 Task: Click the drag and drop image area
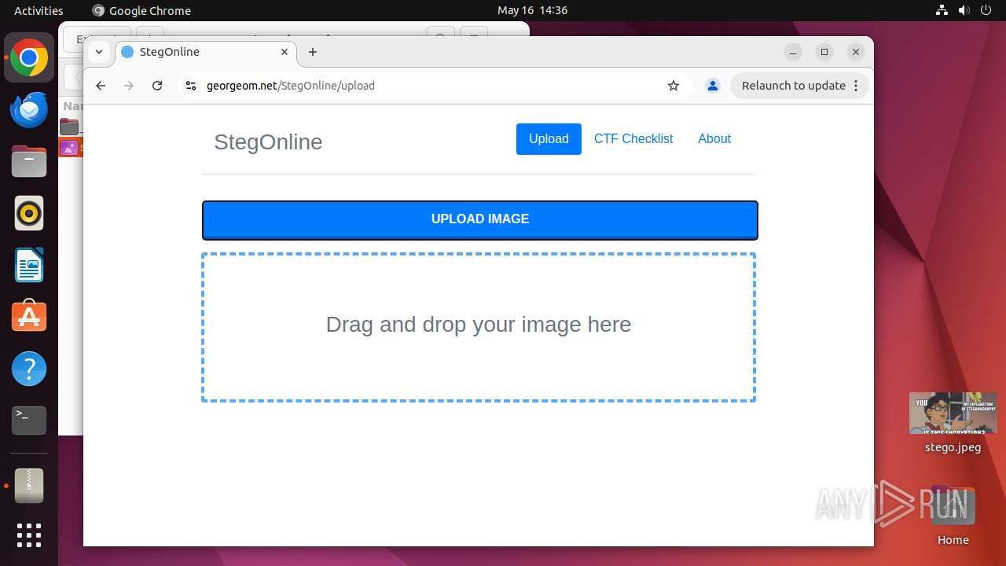click(x=479, y=327)
